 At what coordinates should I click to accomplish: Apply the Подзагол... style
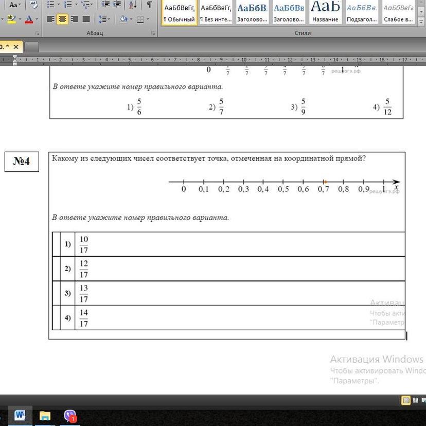[x=362, y=13]
